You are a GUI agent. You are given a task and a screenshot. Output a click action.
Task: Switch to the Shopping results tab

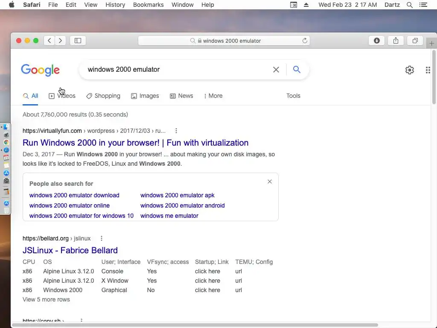coord(103,96)
